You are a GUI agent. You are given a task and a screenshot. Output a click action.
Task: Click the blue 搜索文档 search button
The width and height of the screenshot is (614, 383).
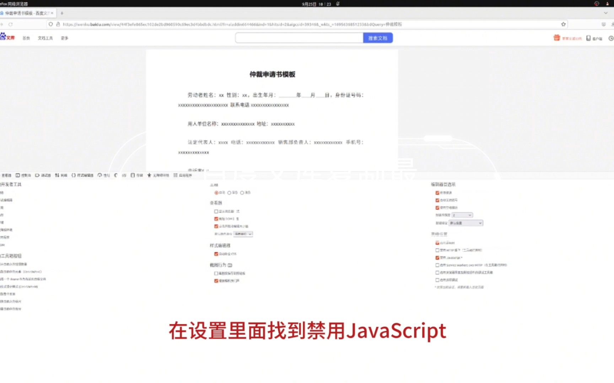378,38
